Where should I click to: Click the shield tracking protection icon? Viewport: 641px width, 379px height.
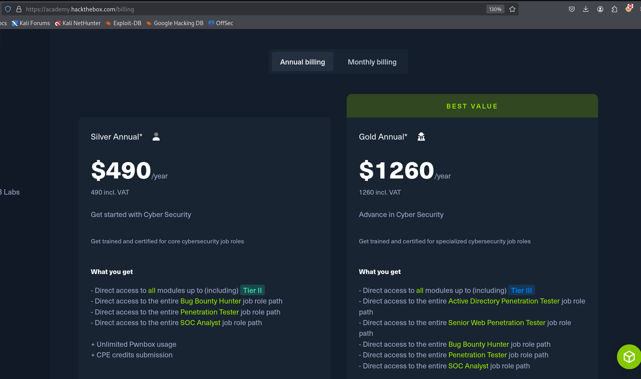(8, 9)
